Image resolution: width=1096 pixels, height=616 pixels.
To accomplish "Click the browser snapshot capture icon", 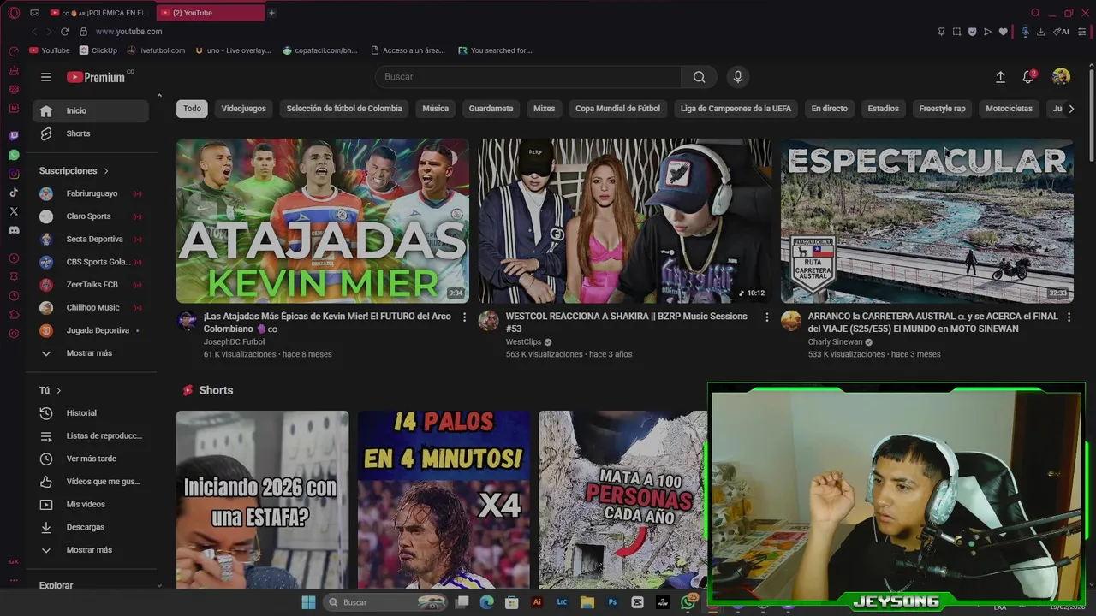I will coord(956,32).
